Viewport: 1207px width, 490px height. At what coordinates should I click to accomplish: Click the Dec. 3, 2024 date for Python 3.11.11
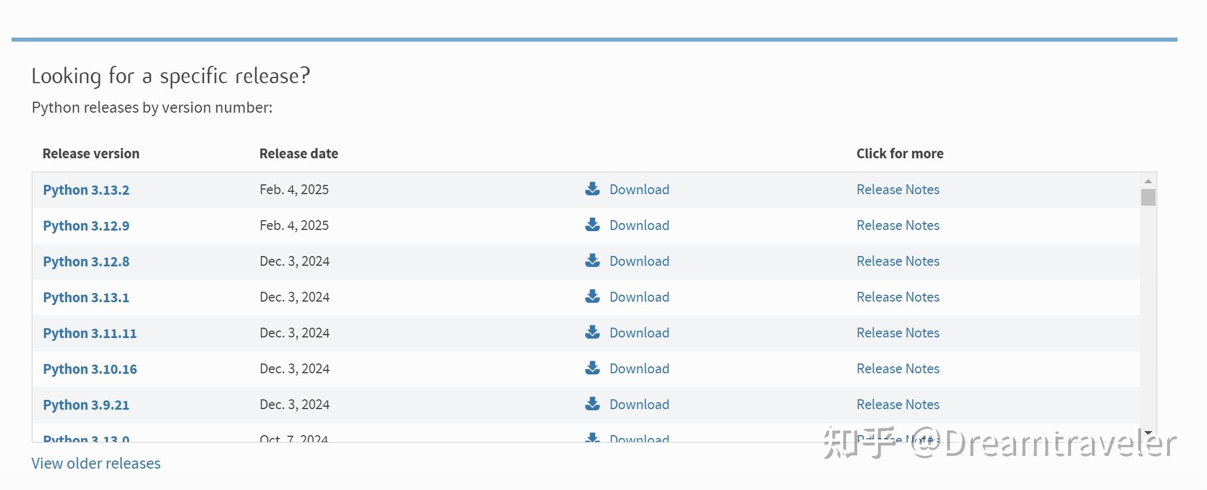(x=294, y=333)
